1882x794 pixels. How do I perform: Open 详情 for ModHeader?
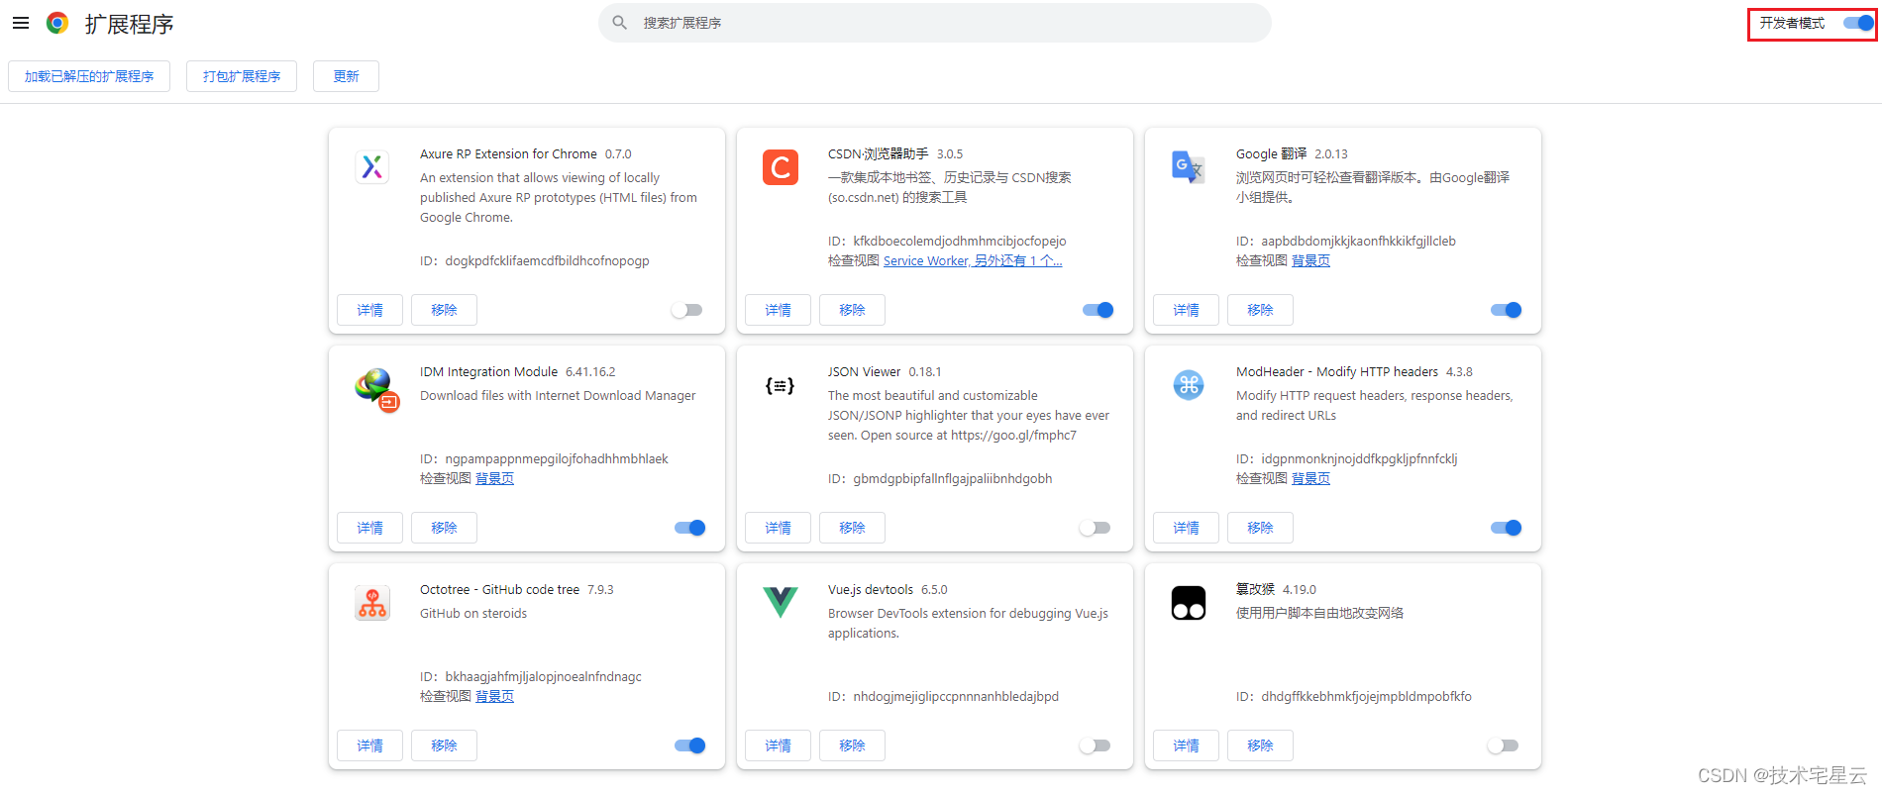click(x=1186, y=528)
